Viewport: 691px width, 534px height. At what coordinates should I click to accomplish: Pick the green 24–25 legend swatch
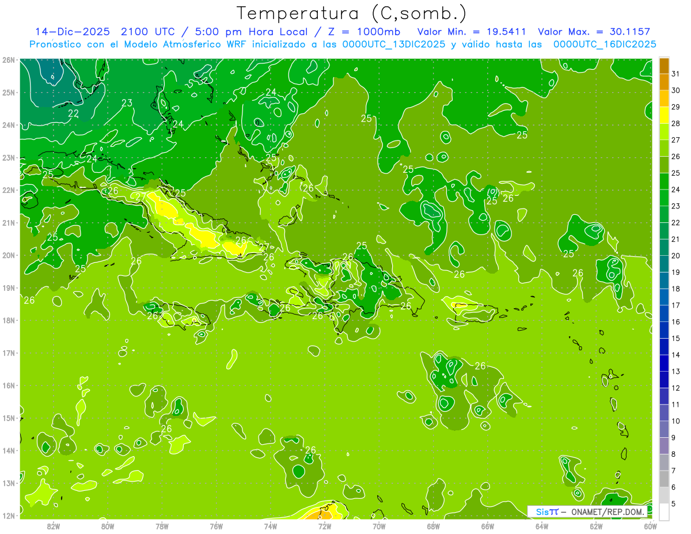point(664,182)
